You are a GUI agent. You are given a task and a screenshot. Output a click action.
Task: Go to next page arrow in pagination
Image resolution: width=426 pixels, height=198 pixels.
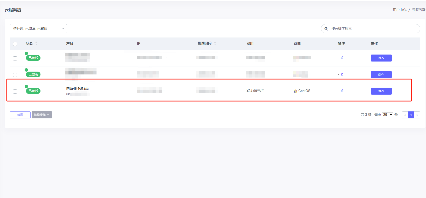pyautogui.click(x=417, y=115)
